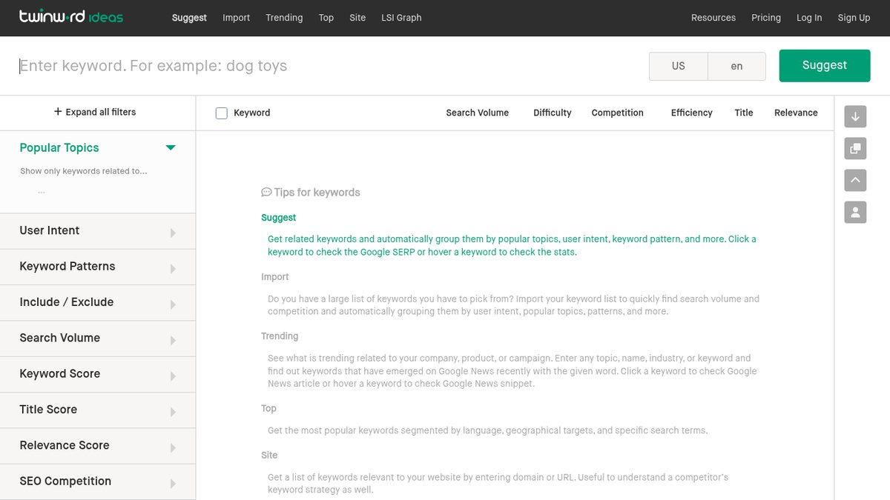Toggle the select-all Keyword checkbox
890x500 pixels.
pos(221,113)
